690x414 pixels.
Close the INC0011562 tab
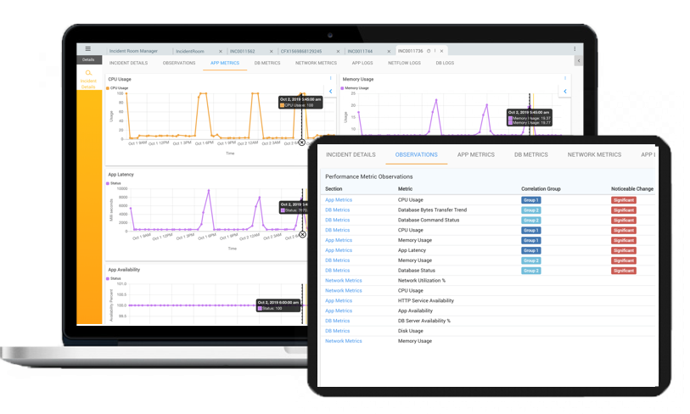click(x=271, y=52)
